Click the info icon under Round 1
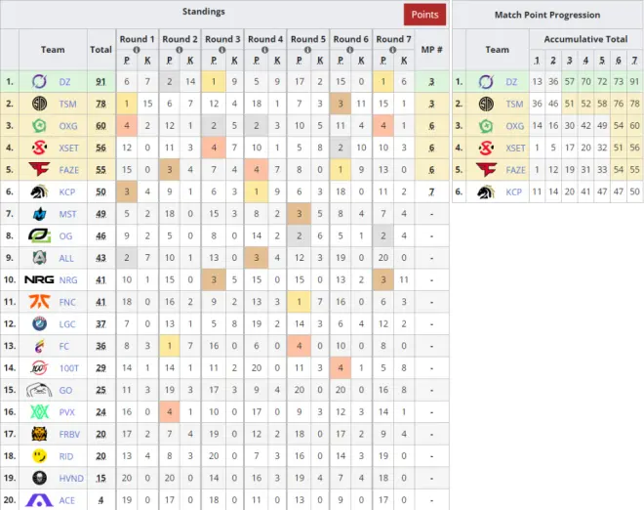The height and width of the screenshot is (510, 644). coord(137,50)
